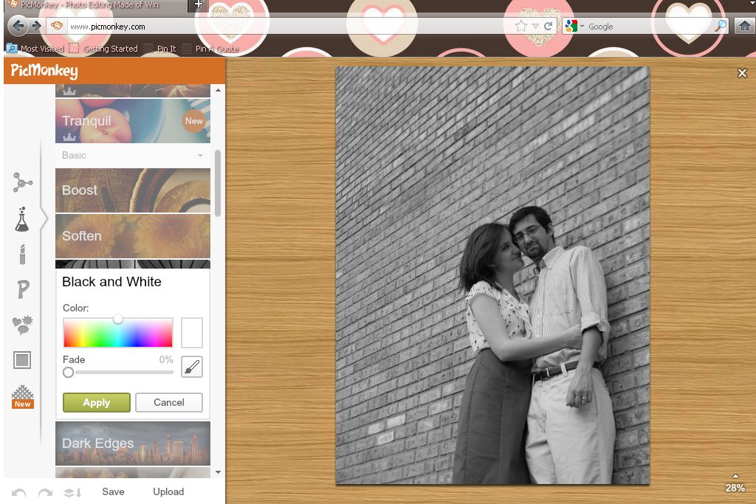Click the browser forward arrow
756x504 pixels.
pyautogui.click(x=36, y=26)
